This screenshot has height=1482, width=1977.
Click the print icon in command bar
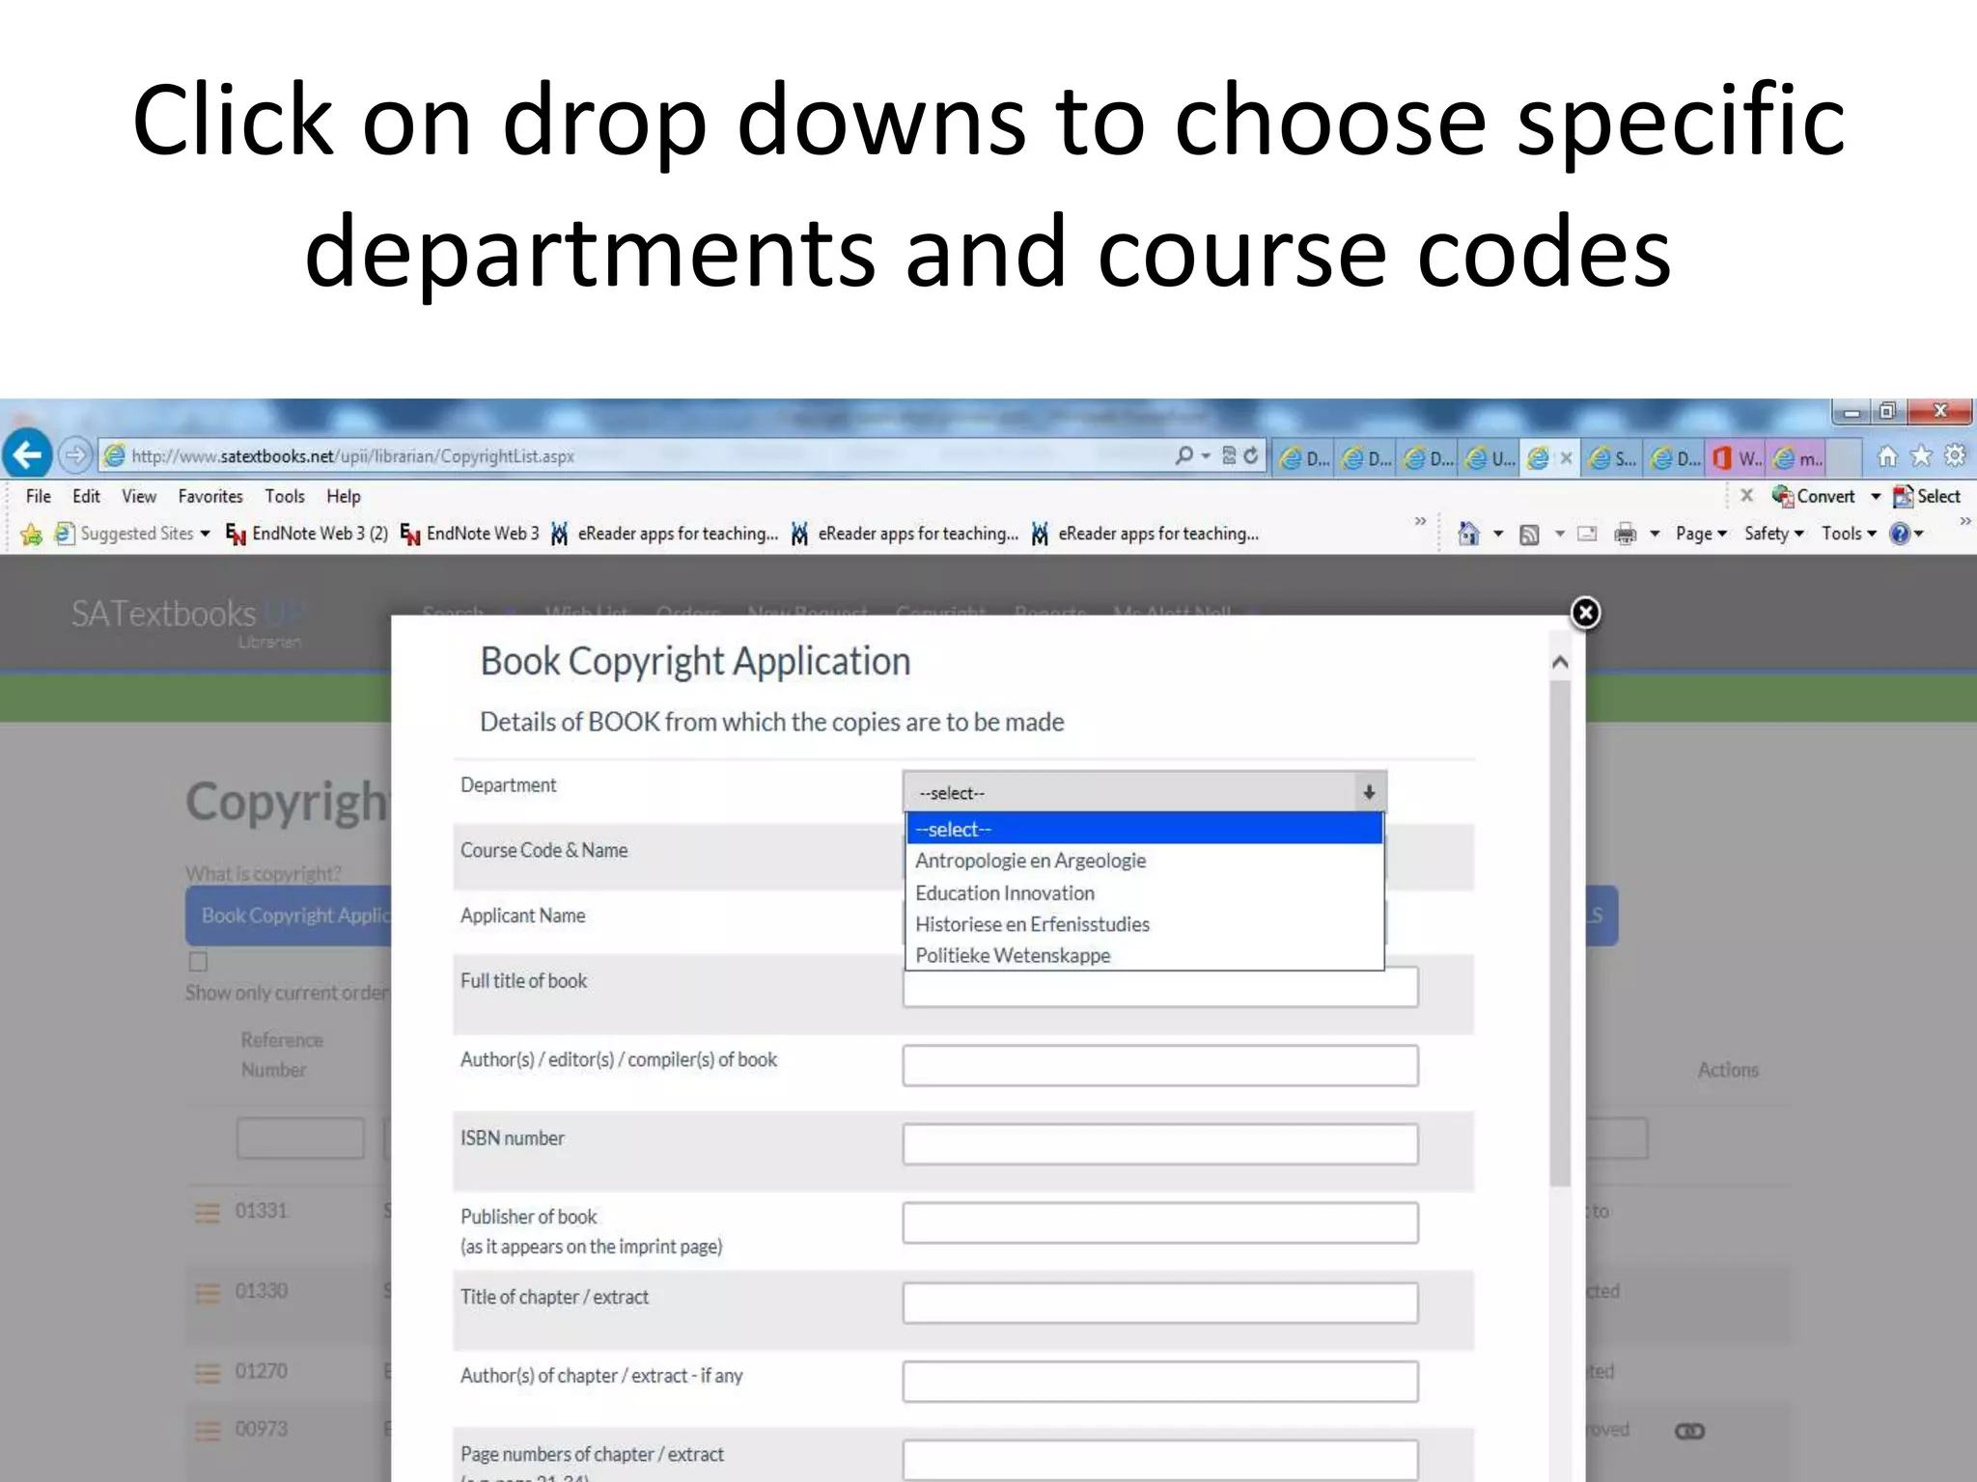(x=1626, y=534)
